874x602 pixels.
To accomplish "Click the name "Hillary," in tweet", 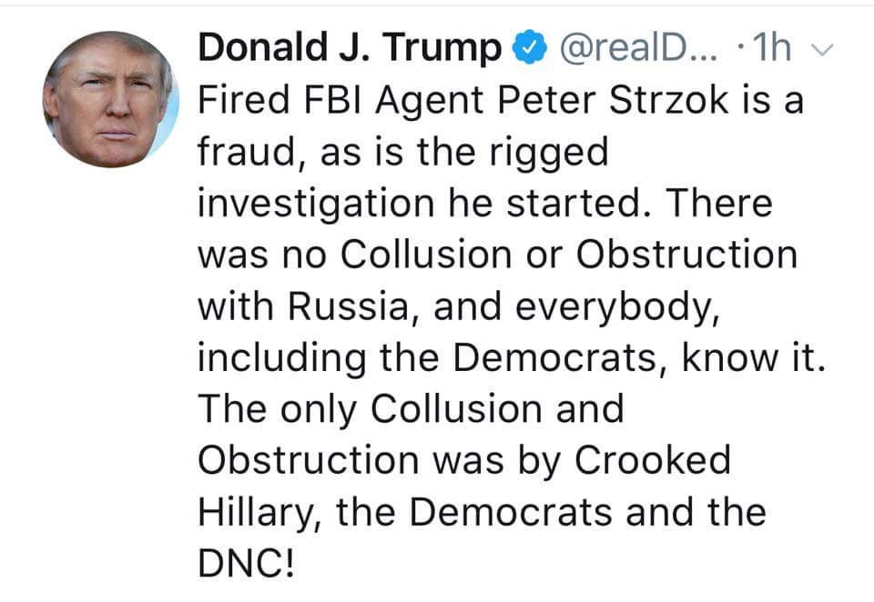I will click(259, 512).
